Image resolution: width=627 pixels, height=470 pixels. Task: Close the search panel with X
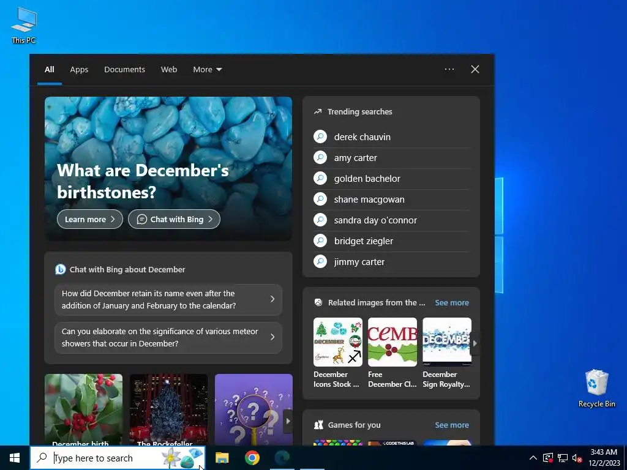[475, 69]
